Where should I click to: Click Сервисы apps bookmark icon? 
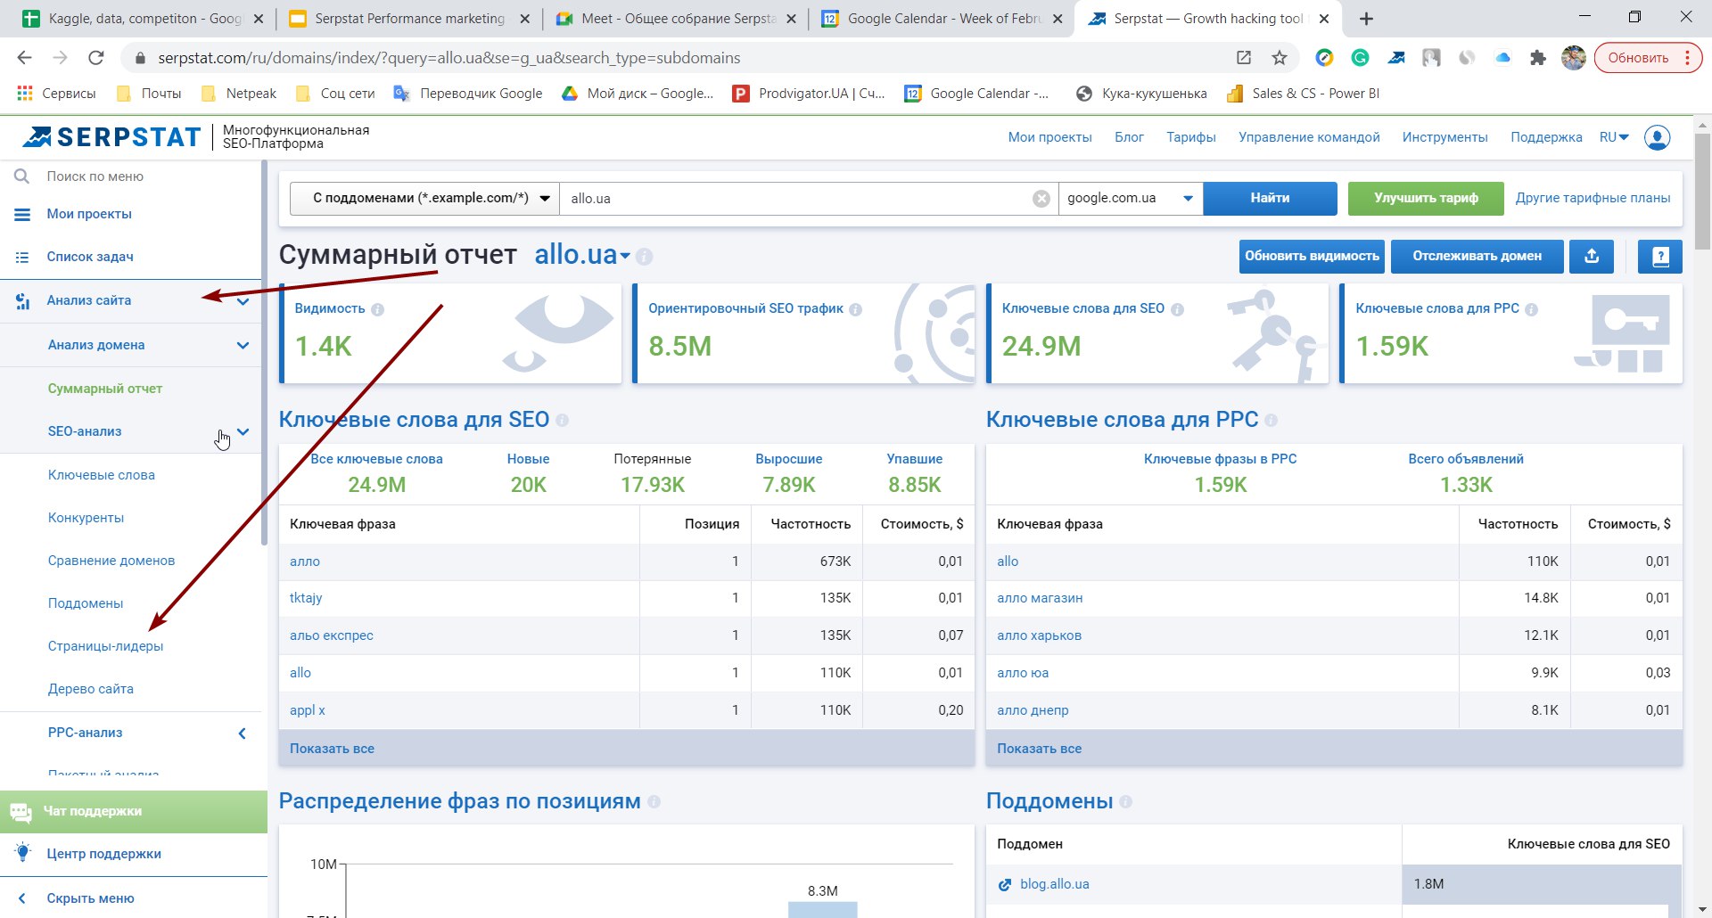click(25, 94)
